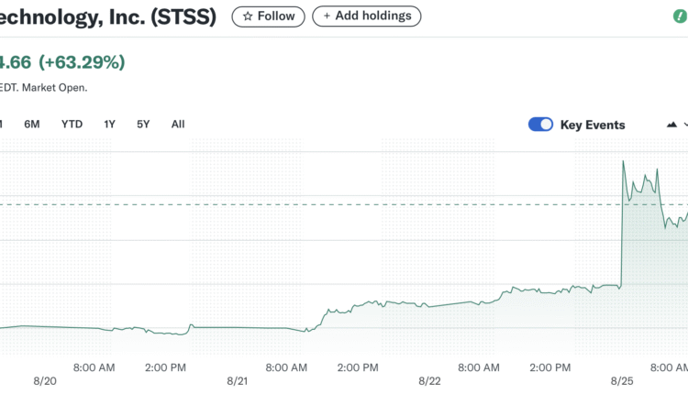
Task: Click the Add holdings button label
Action: pos(374,16)
